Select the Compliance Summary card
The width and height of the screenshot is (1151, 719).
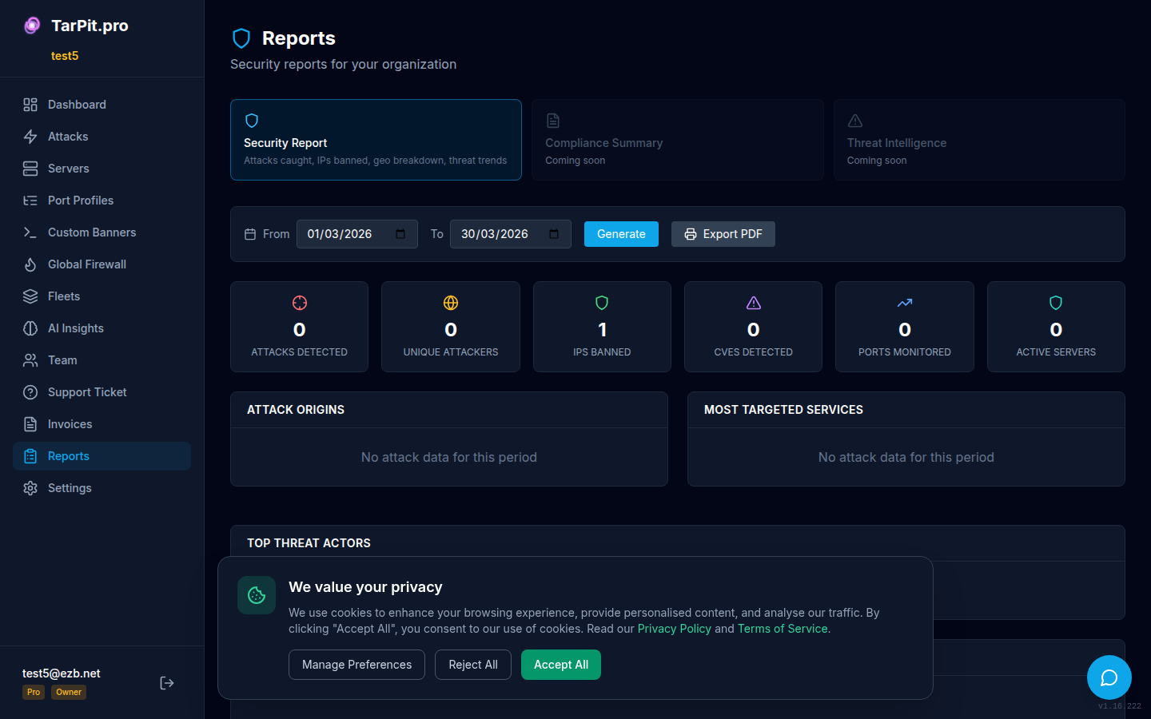tap(678, 140)
